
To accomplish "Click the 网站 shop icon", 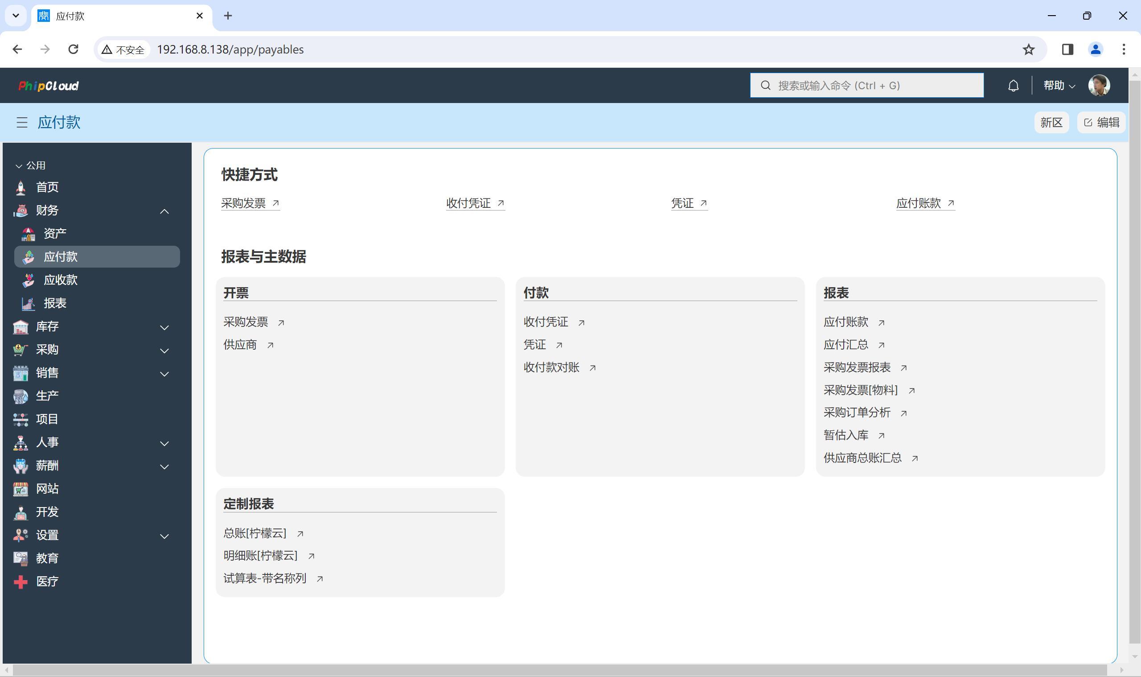I will click(x=21, y=489).
